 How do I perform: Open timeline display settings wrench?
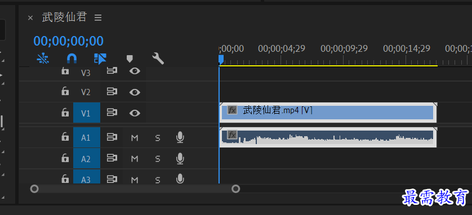[x=158, y=59]
